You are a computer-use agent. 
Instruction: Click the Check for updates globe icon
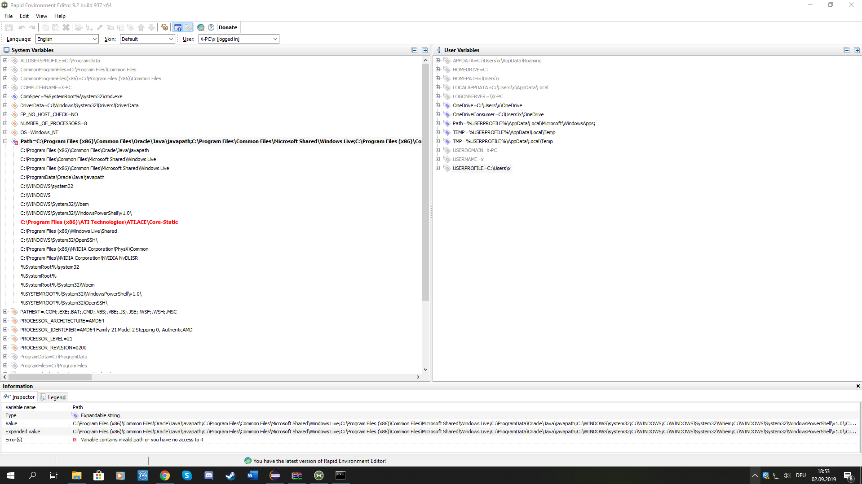[x=201, y=27]
